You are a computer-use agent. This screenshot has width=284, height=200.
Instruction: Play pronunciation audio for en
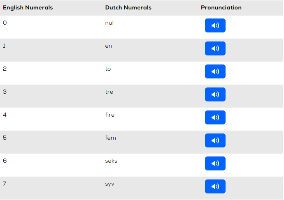(x=215, y=48)
